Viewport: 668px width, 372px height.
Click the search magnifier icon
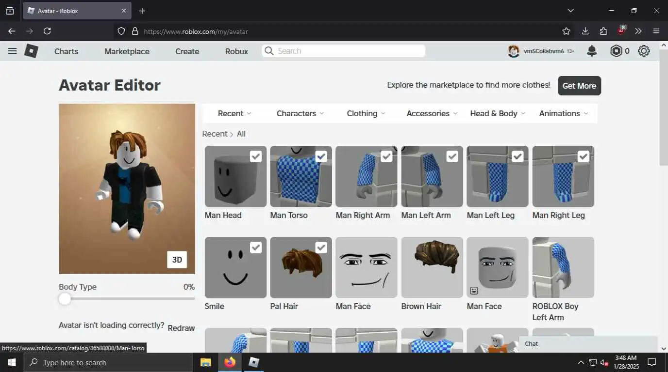tap(269, 51)
